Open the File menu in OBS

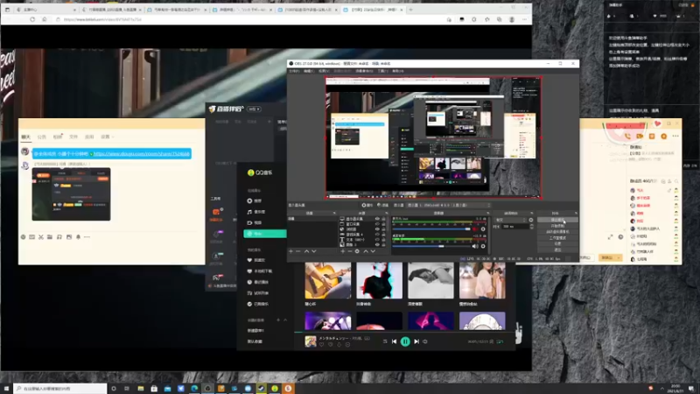(x=294, y=71)
